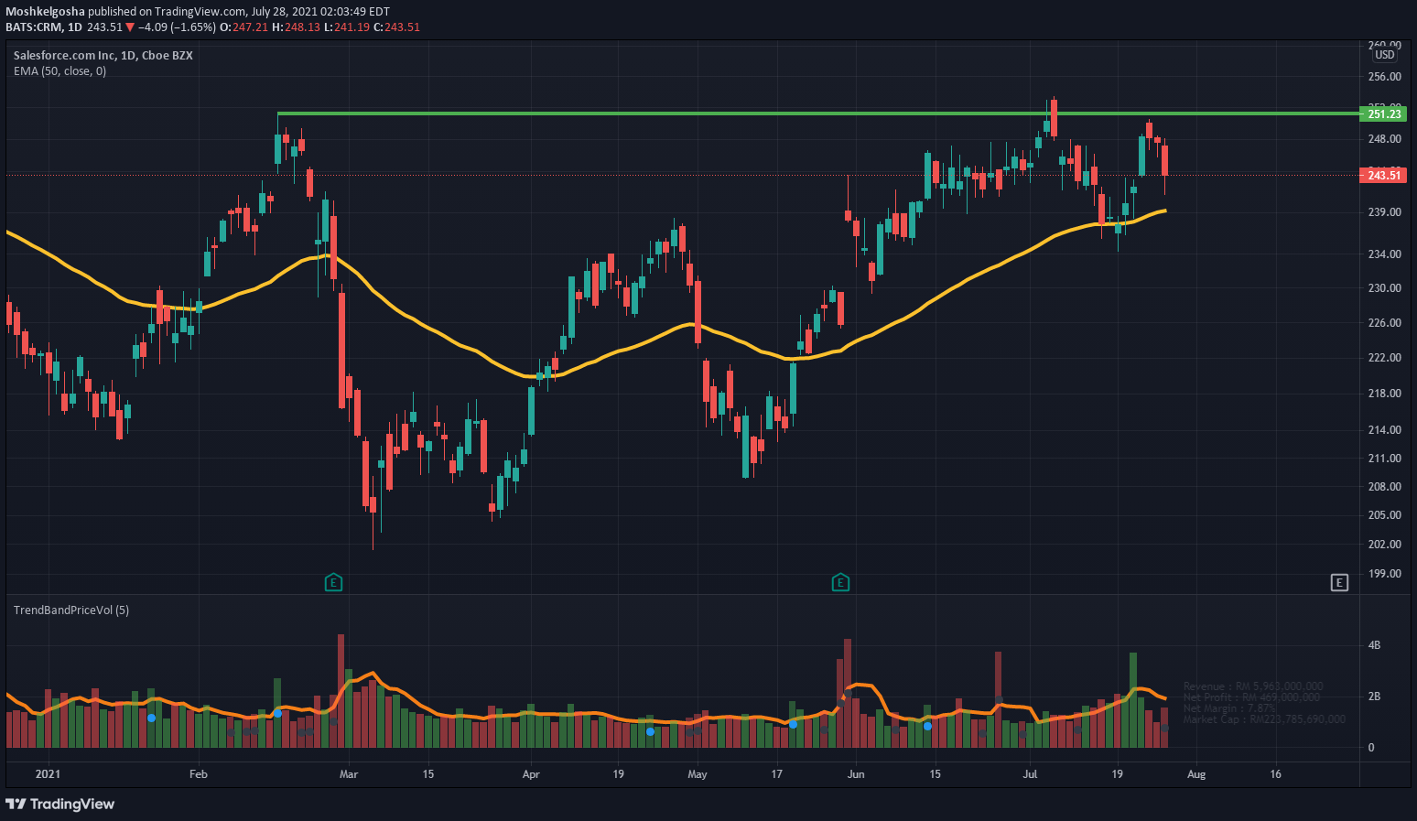
Task: Click the −4.09 (−1.65%) change text
Action: tap(177, 27)
